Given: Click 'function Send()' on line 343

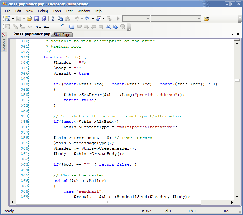Looking at the screenshot, I should (x=62, y=57).
